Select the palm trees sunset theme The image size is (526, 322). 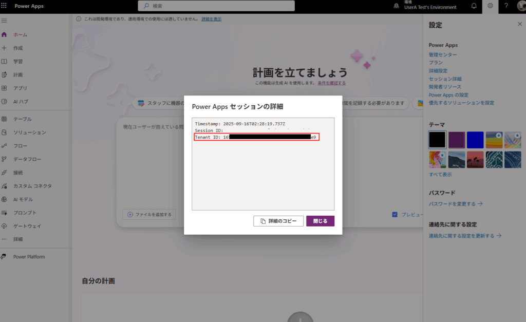click(475, 160)
